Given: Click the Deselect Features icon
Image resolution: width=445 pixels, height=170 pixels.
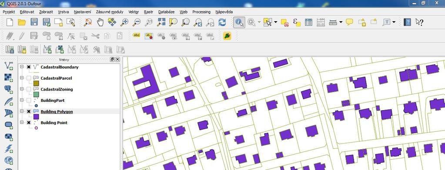Looking at the screenshot, I should (x=284, y=22).
